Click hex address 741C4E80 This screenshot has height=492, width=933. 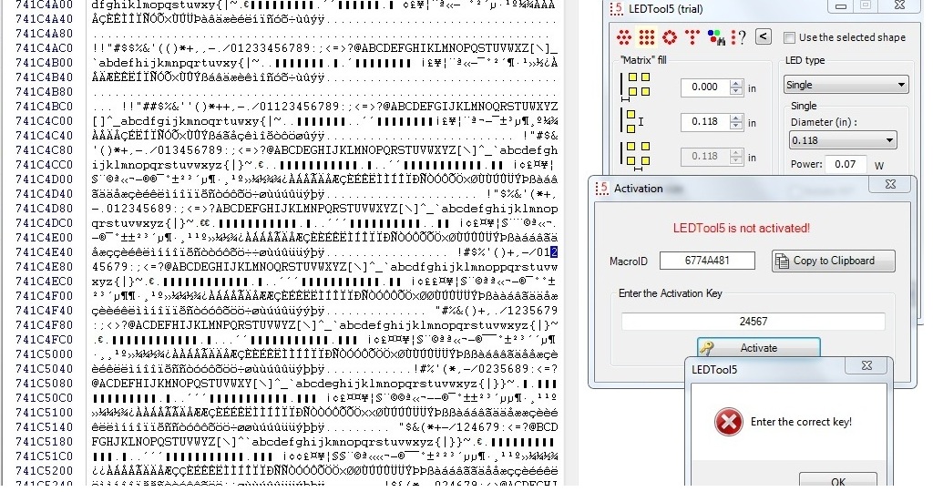coord(45,267)
